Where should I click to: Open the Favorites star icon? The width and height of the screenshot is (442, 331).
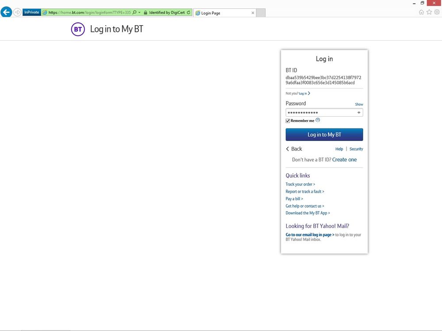click(429, 12)
